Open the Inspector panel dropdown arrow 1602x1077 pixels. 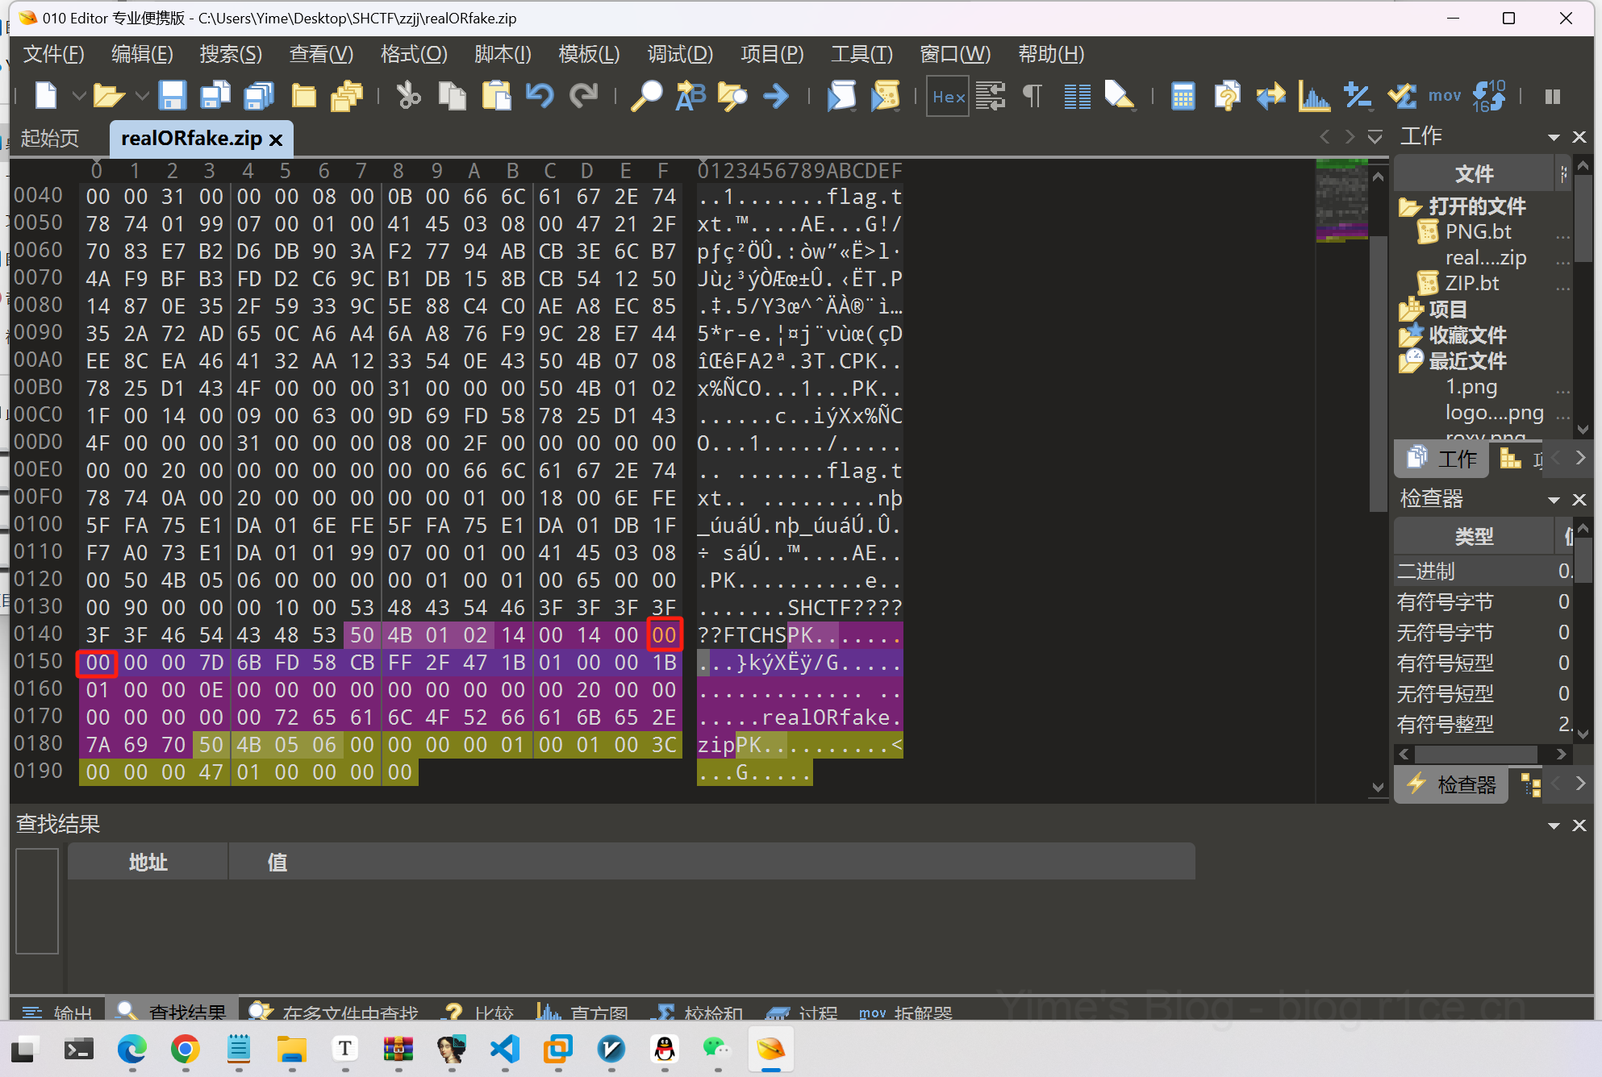click(1553, 500)
